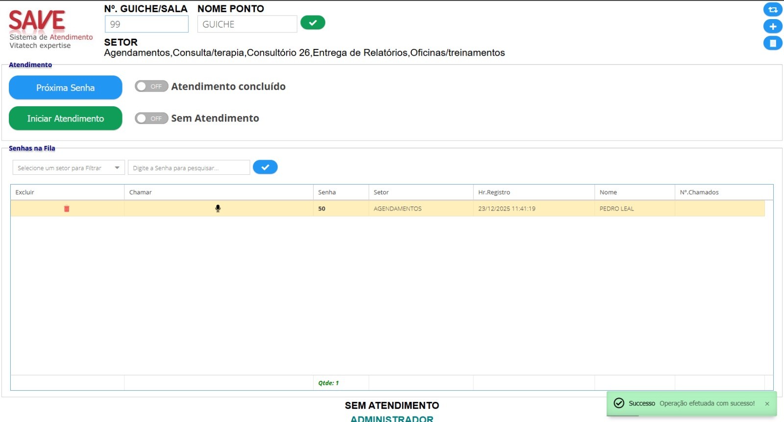Confirm guiche with the green checkmark button
784x422 pixels.
[x=313, y=23]
